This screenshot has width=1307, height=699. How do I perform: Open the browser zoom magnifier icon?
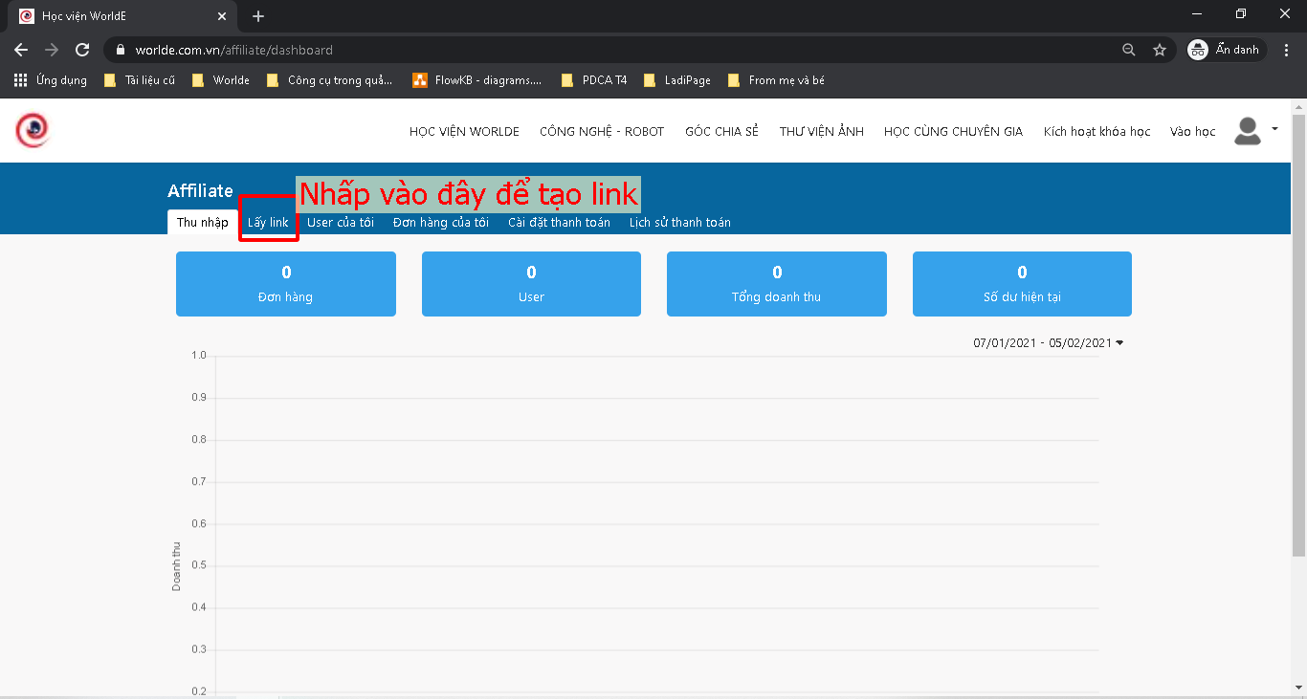(1129, 50)
